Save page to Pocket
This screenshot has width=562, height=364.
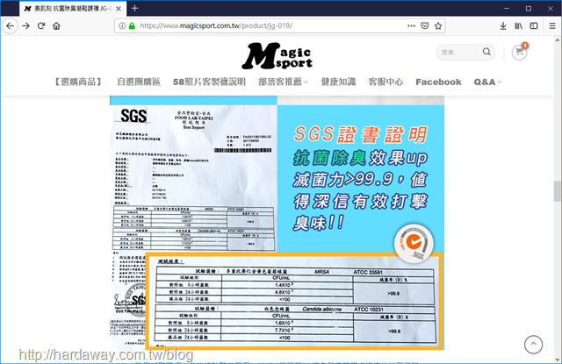(425, 25)
